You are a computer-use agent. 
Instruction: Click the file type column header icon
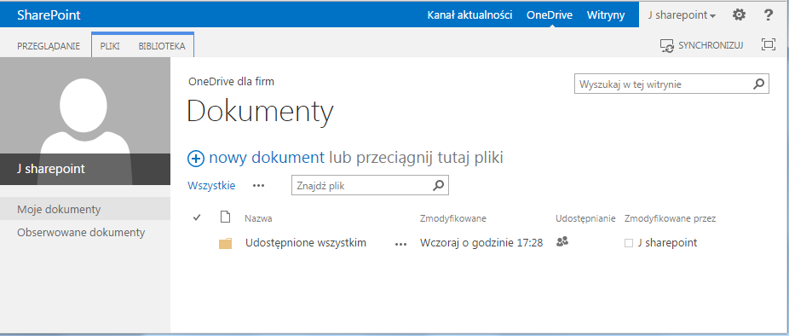(x=226, y=217)
